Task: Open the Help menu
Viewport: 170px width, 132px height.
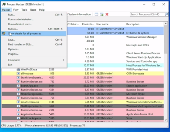Action: (x=42, y=10)
